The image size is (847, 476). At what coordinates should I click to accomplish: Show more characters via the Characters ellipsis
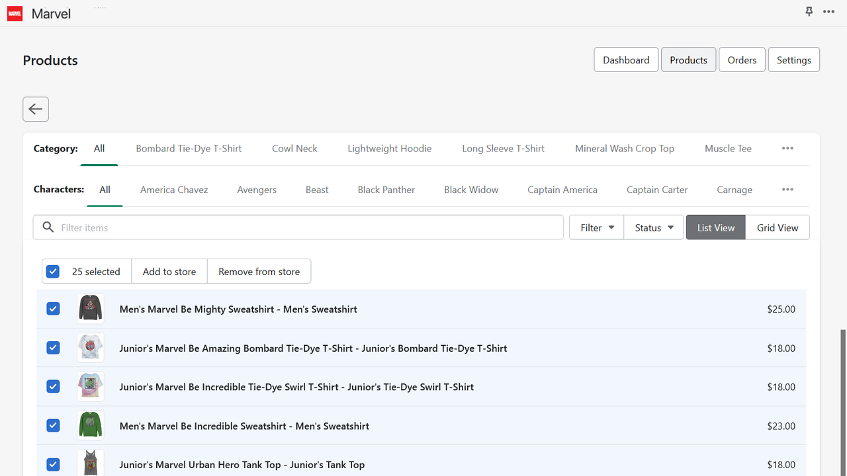click(x=787, y=190)
